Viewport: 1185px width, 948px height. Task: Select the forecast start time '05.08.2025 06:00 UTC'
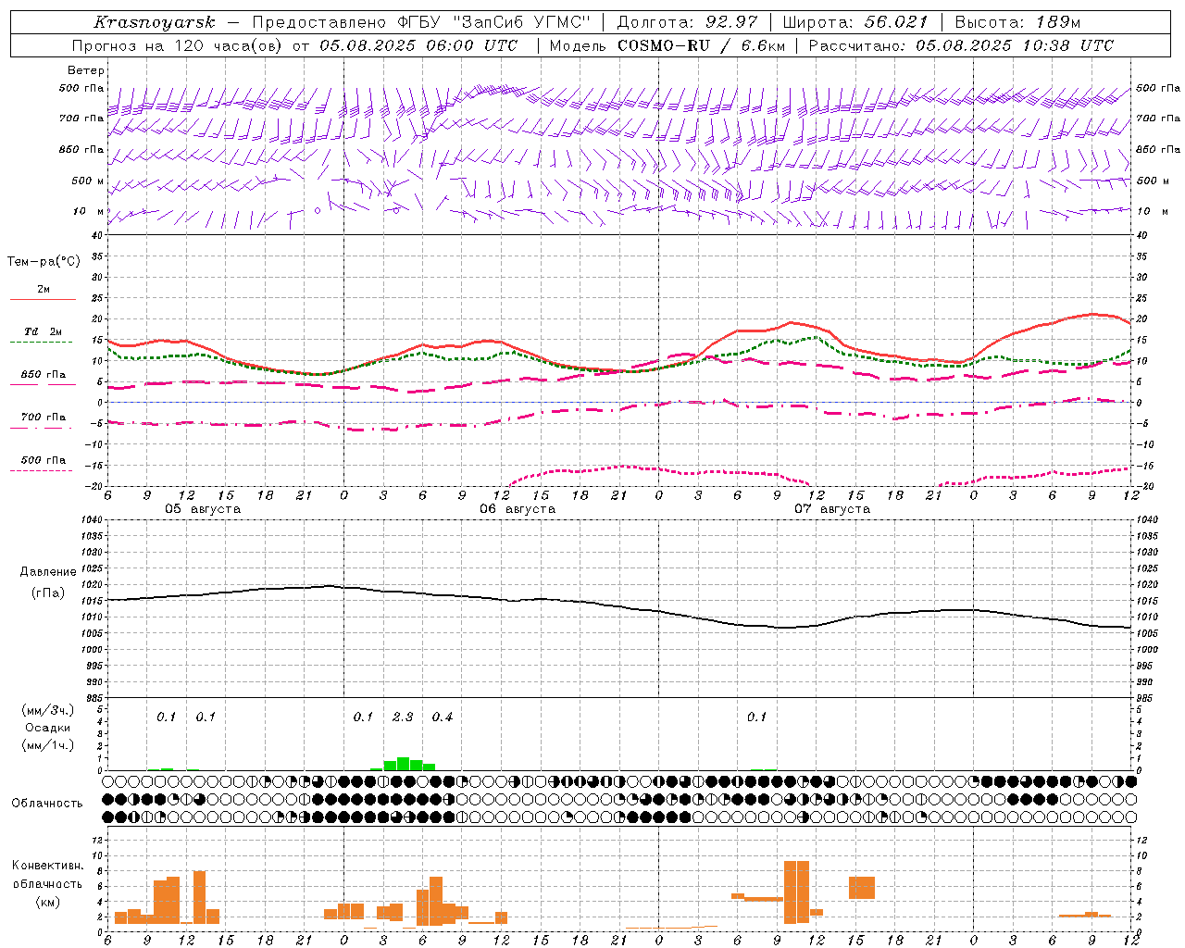click(418, 45)
